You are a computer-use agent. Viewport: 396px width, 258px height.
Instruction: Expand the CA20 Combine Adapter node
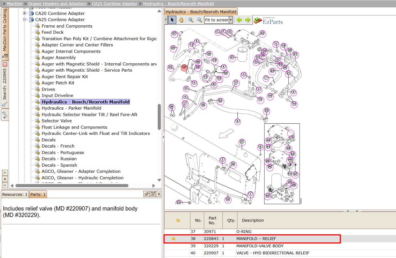tap(25, 13)
